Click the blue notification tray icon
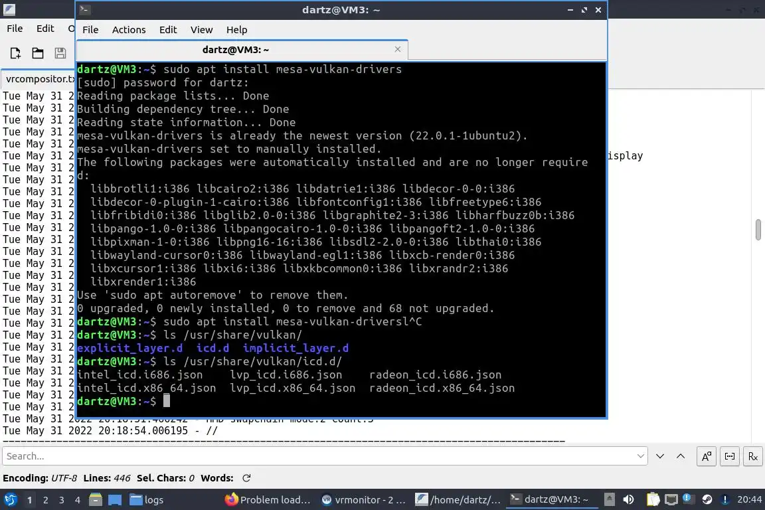 (687, 498)
